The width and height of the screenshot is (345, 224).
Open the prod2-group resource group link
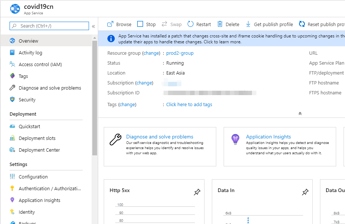click(180, 53)
